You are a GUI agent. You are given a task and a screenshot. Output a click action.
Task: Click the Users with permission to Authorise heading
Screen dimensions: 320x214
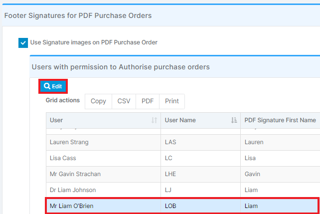(121, 67)
